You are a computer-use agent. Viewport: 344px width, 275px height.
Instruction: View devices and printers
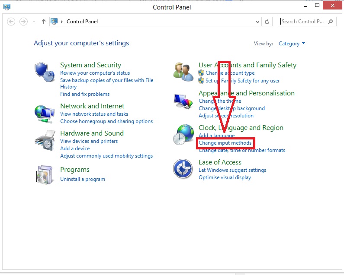(89, 141)
